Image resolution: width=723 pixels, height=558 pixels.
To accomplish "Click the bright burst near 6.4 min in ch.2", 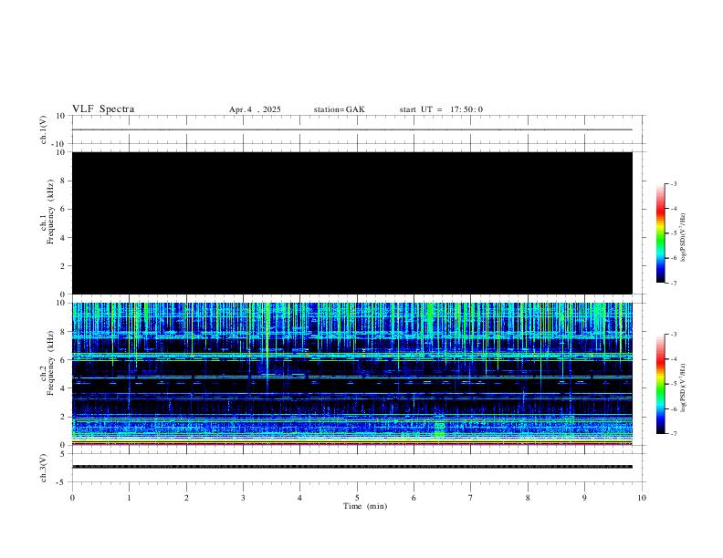I will click(x=439, y=429).
